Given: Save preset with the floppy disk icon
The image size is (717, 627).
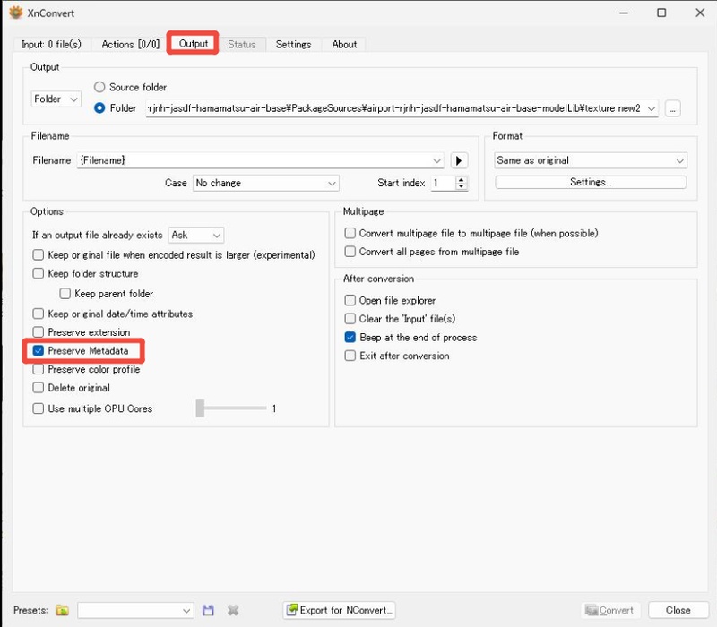Looking at the screenshot, I should click(x=208, y=610).
